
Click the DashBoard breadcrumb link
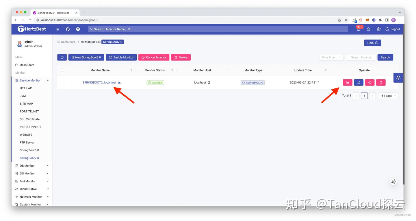click(66, 42)
